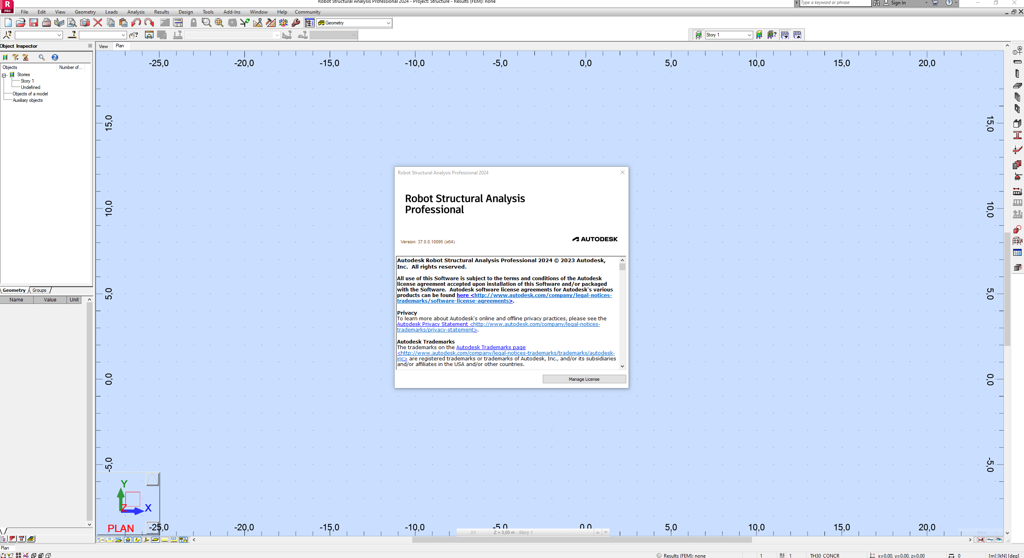The height and width of the screenshot is (558, 1024).
Task: Delete the selection with the red X icon
Action: (x=98, y=23)
